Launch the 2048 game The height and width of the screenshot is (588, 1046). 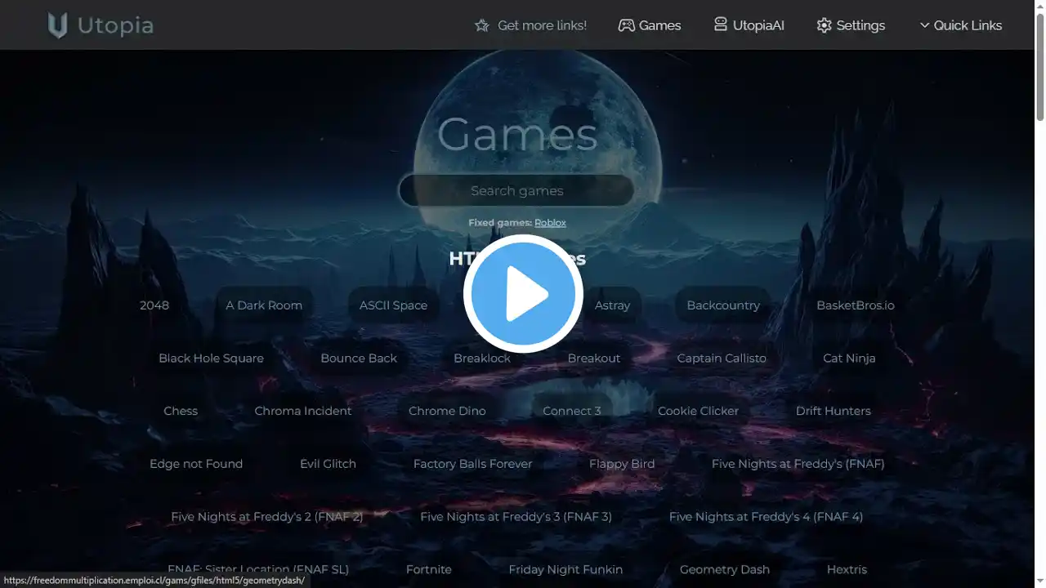[154, 305]
